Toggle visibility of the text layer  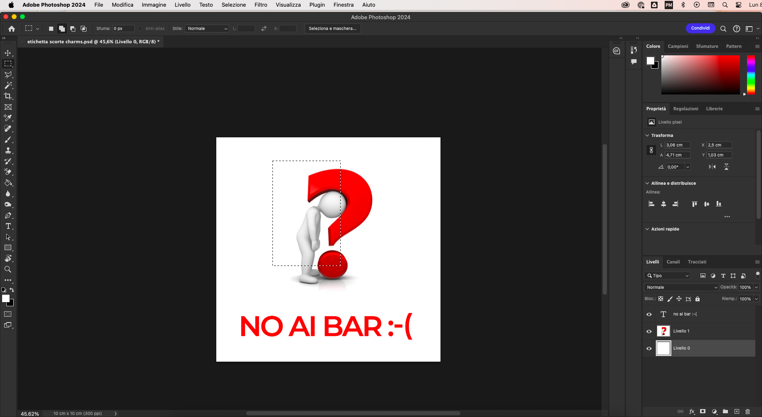coord(649,314)
